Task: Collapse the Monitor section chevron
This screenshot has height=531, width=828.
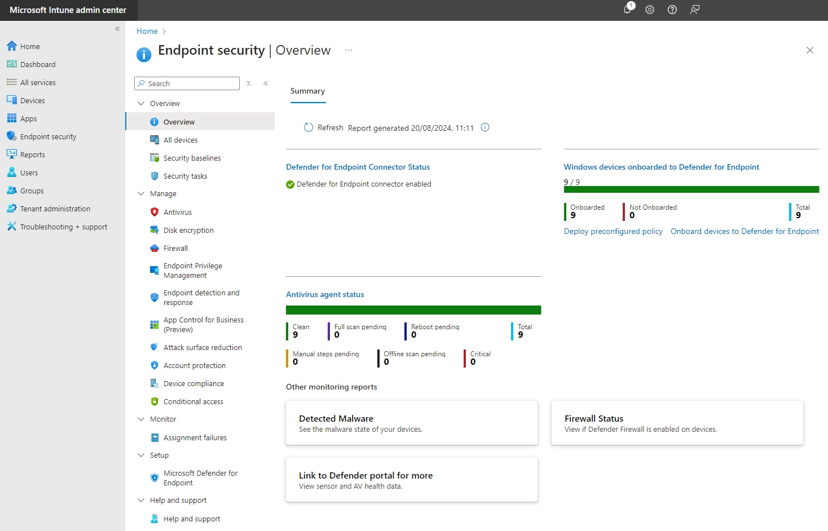Action: point(141,419)
